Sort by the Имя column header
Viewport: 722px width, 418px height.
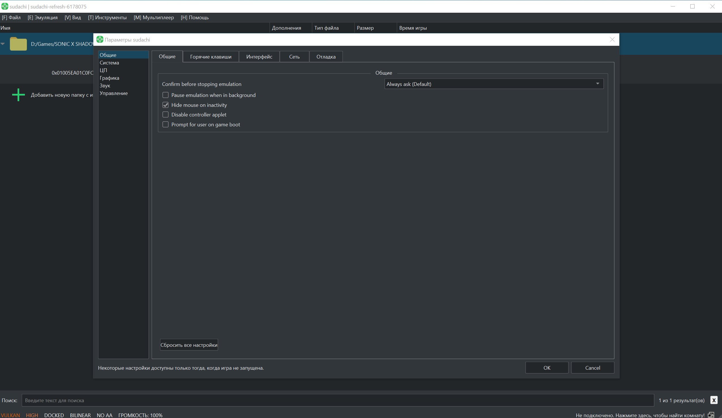(135, 28)
